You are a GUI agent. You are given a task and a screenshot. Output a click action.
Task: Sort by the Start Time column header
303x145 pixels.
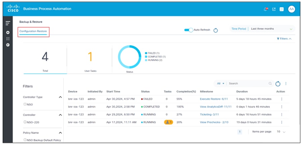click(x=113, y=92)
